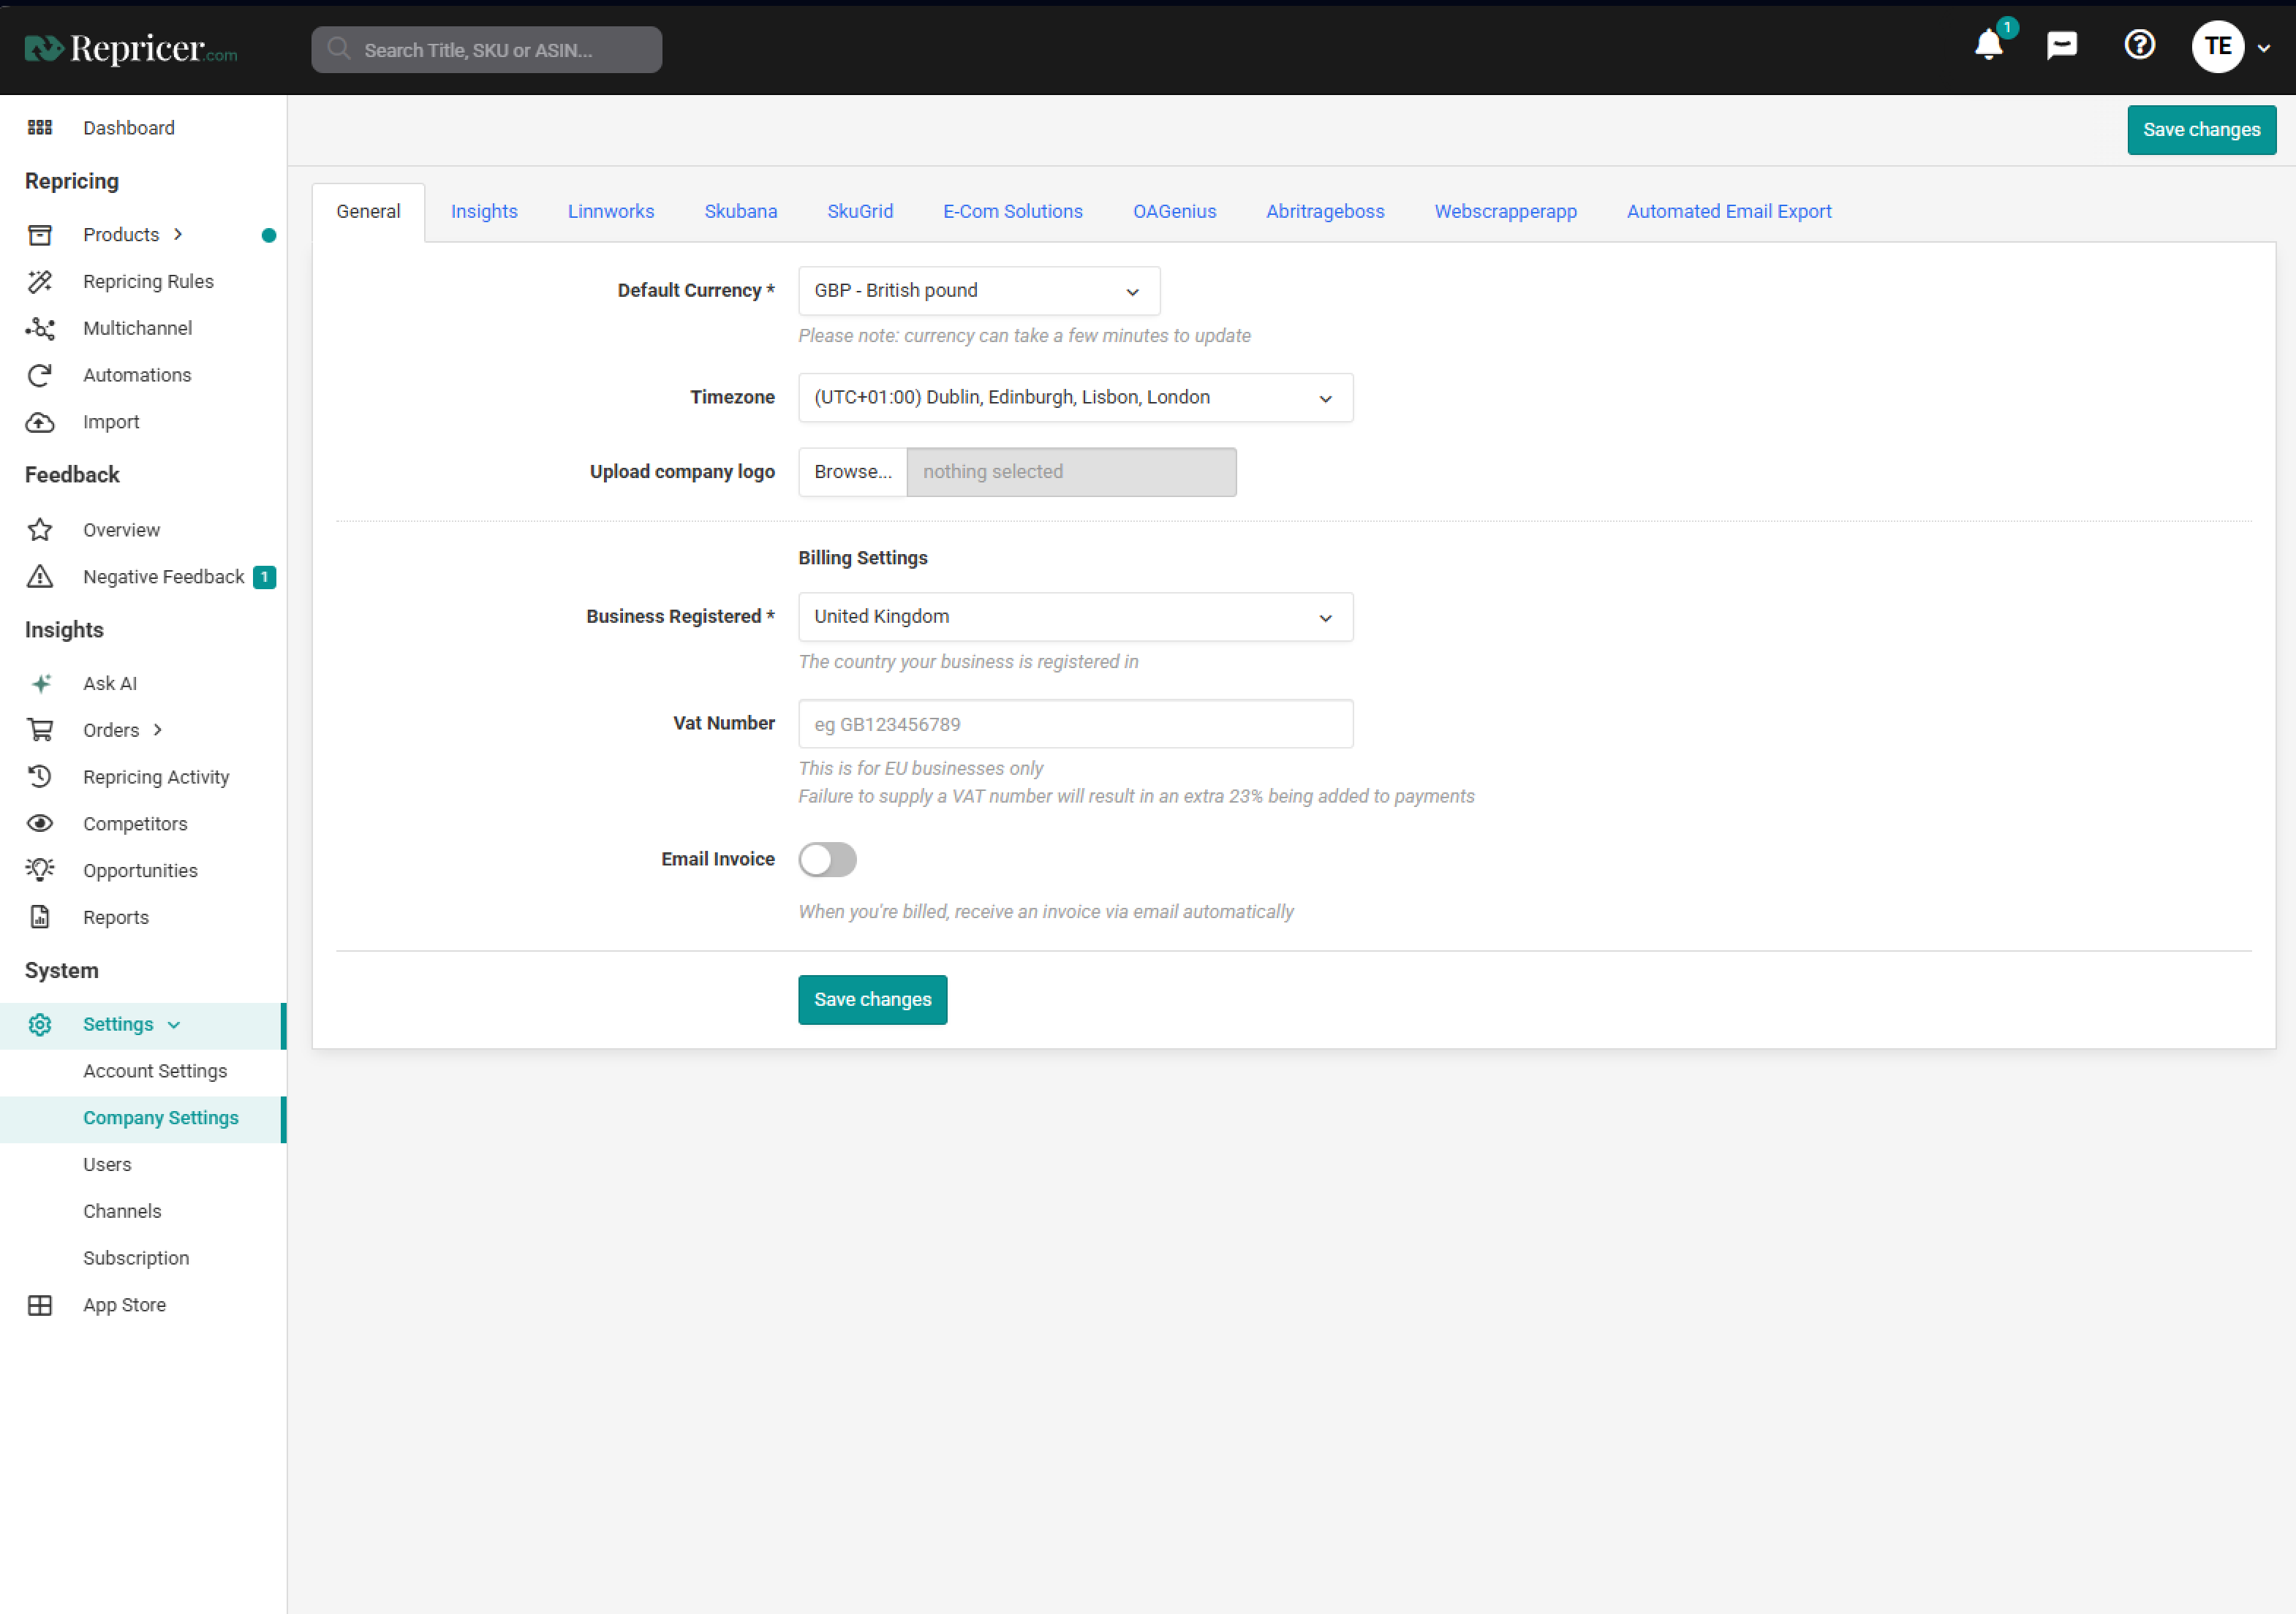This screenshot has height=1614, width=2296.
Task: Switch to the Linnworks tab
Action: (611, 212)
